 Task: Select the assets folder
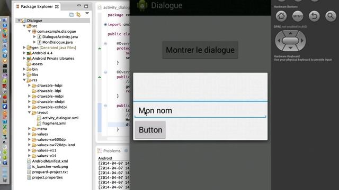pos(35,64)
